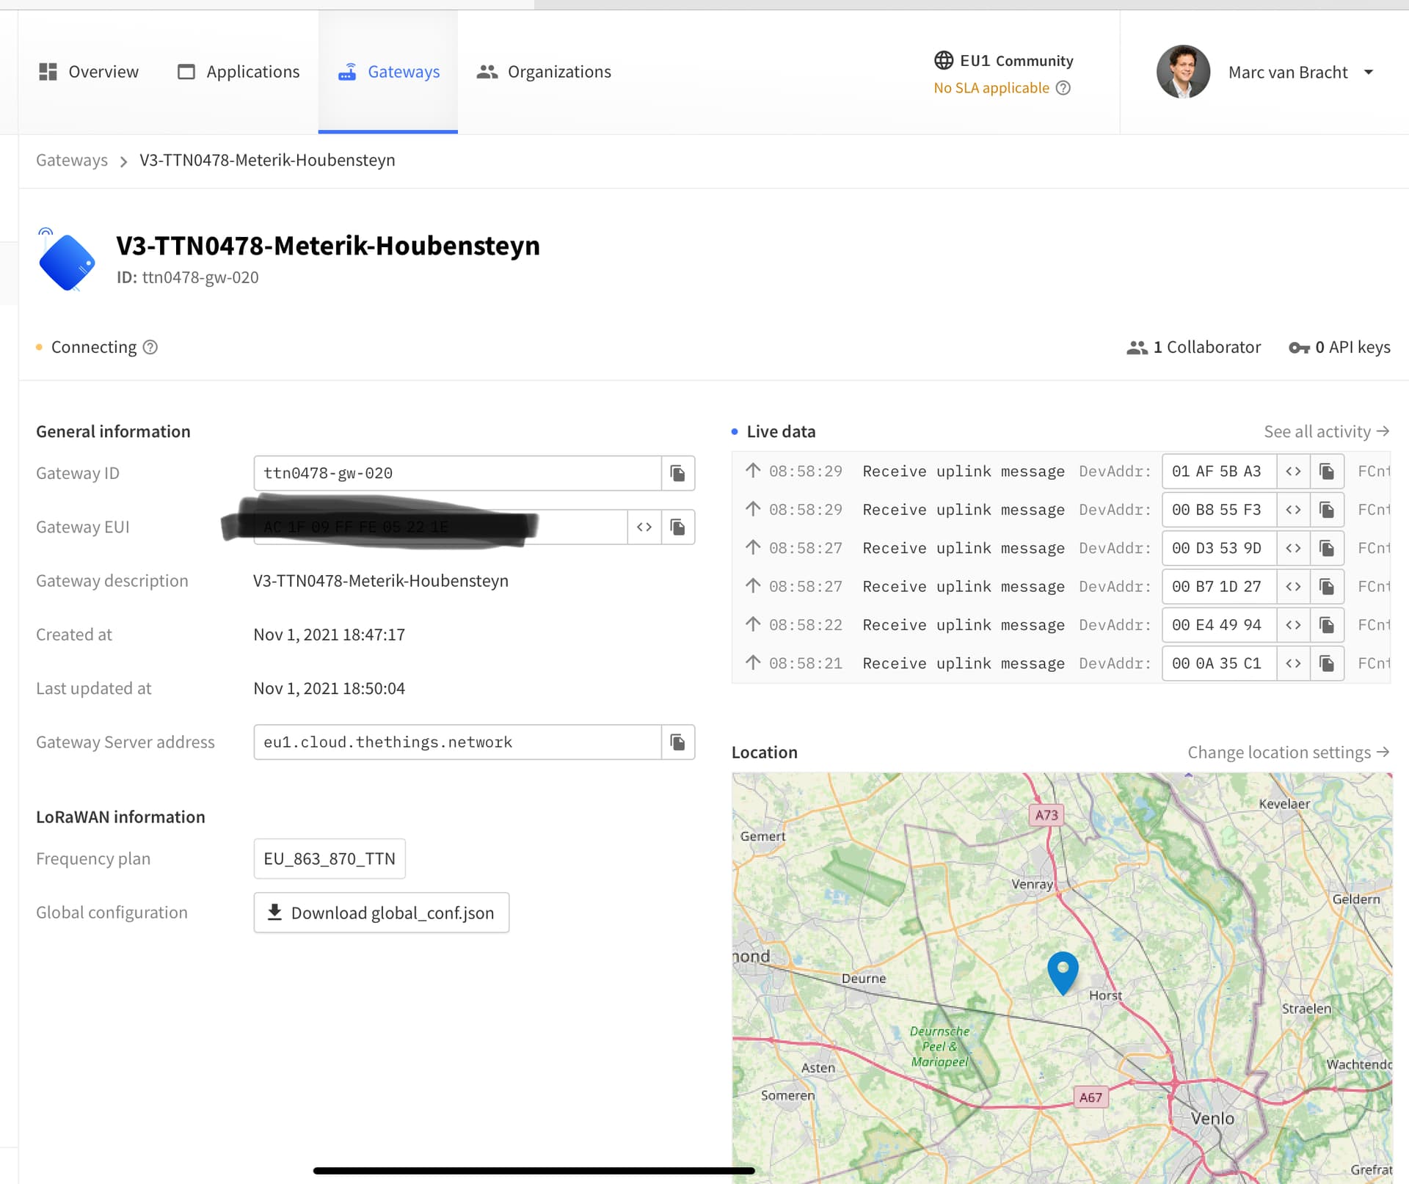The image size is (1409, 1184).
Task: Open the 1 Collaborator link
Action: (1194, 347)
